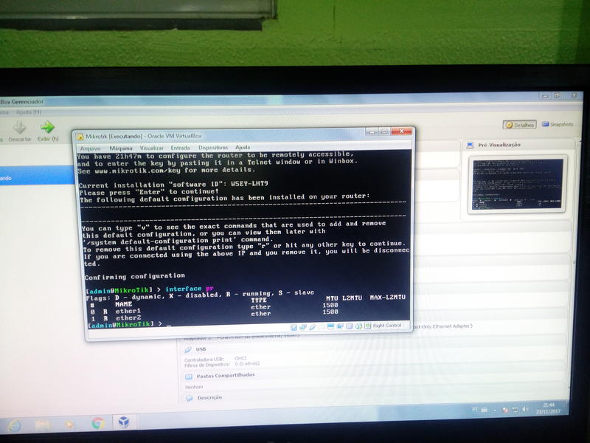Click the MAX-L2MTU column header text
The height and width of the screenshot is (443, 590).
[388, 298]
